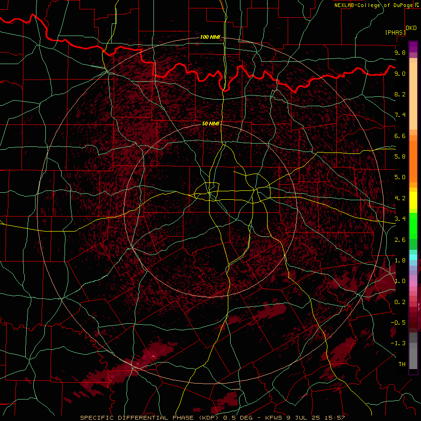
Task: Click the [PHAS] label above the color scale
Action: (395, 32)
